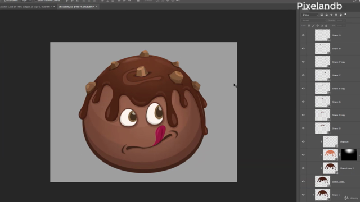This screenshot has width=360, height=202.
Task: Hide the Shape 27 copy layer
Action: 303,62
